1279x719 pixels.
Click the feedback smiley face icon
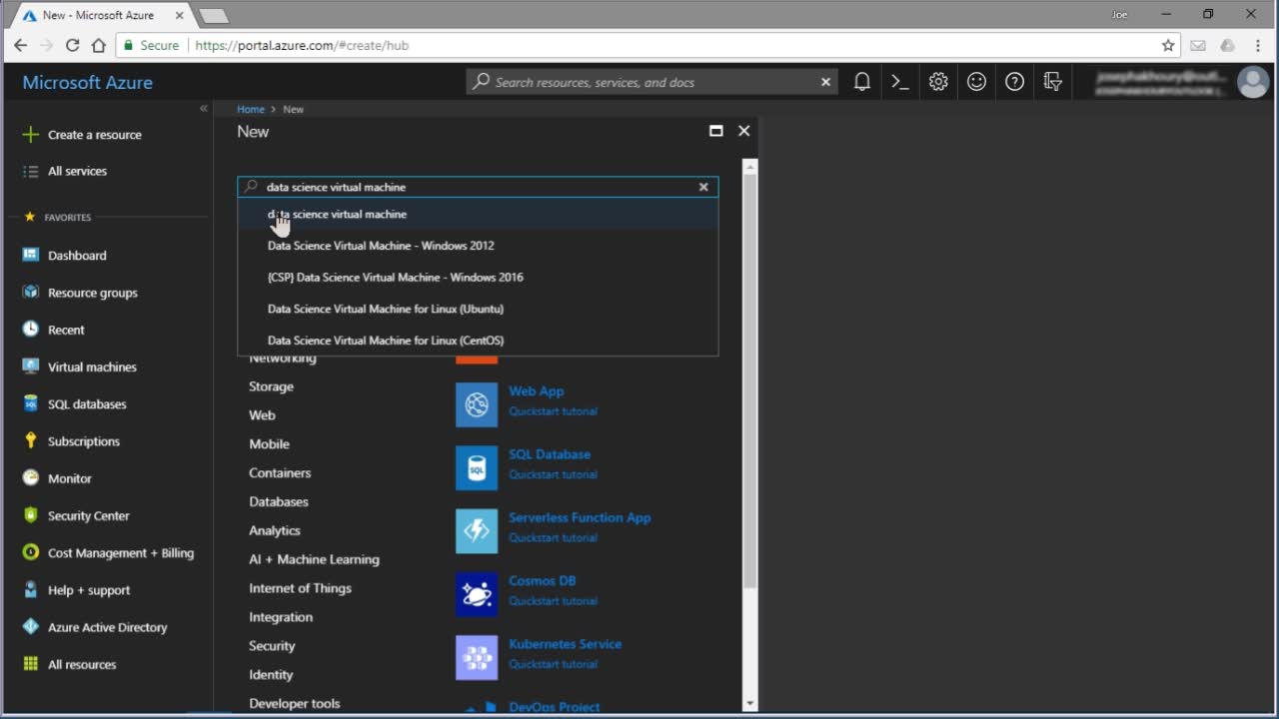pyautogui.click(x=976, y=82)
